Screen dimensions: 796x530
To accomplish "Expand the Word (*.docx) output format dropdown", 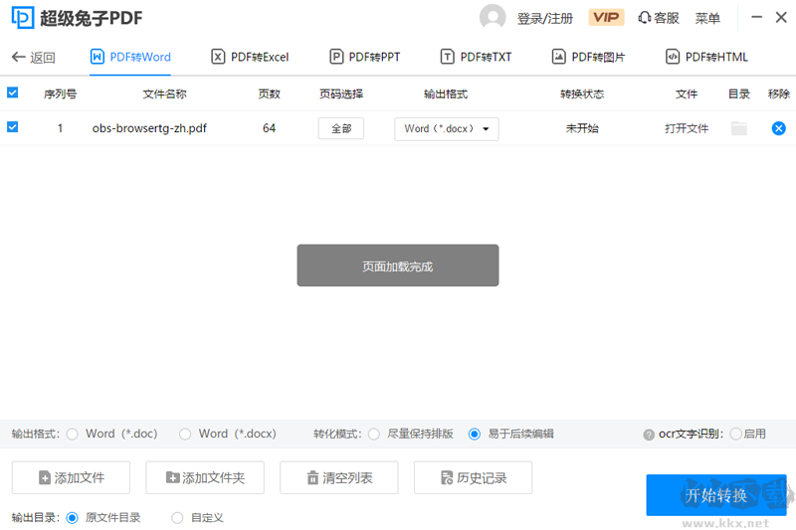I will click(x=447, y=129).
